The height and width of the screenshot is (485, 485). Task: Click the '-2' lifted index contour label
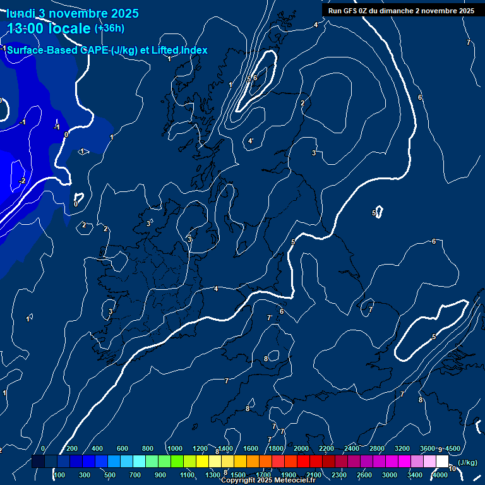point(22,181)
